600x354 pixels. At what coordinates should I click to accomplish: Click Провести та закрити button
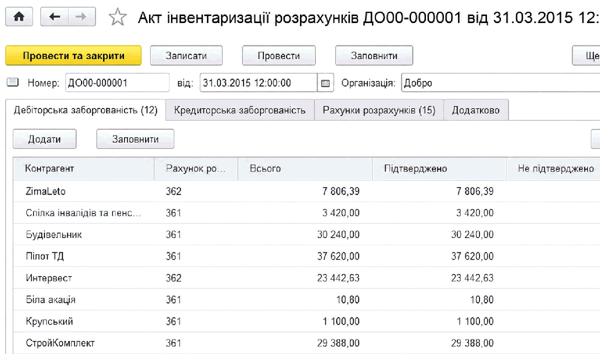coord(73,55)
